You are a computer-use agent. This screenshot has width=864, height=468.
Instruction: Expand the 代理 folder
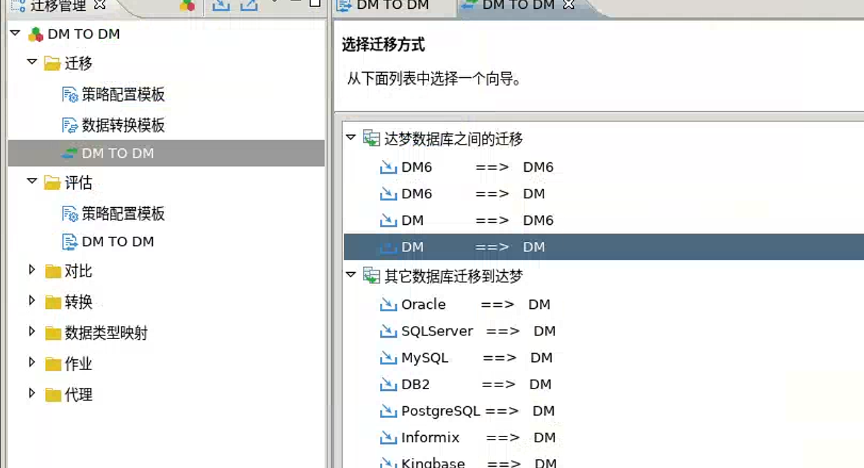tap(32, 393)
